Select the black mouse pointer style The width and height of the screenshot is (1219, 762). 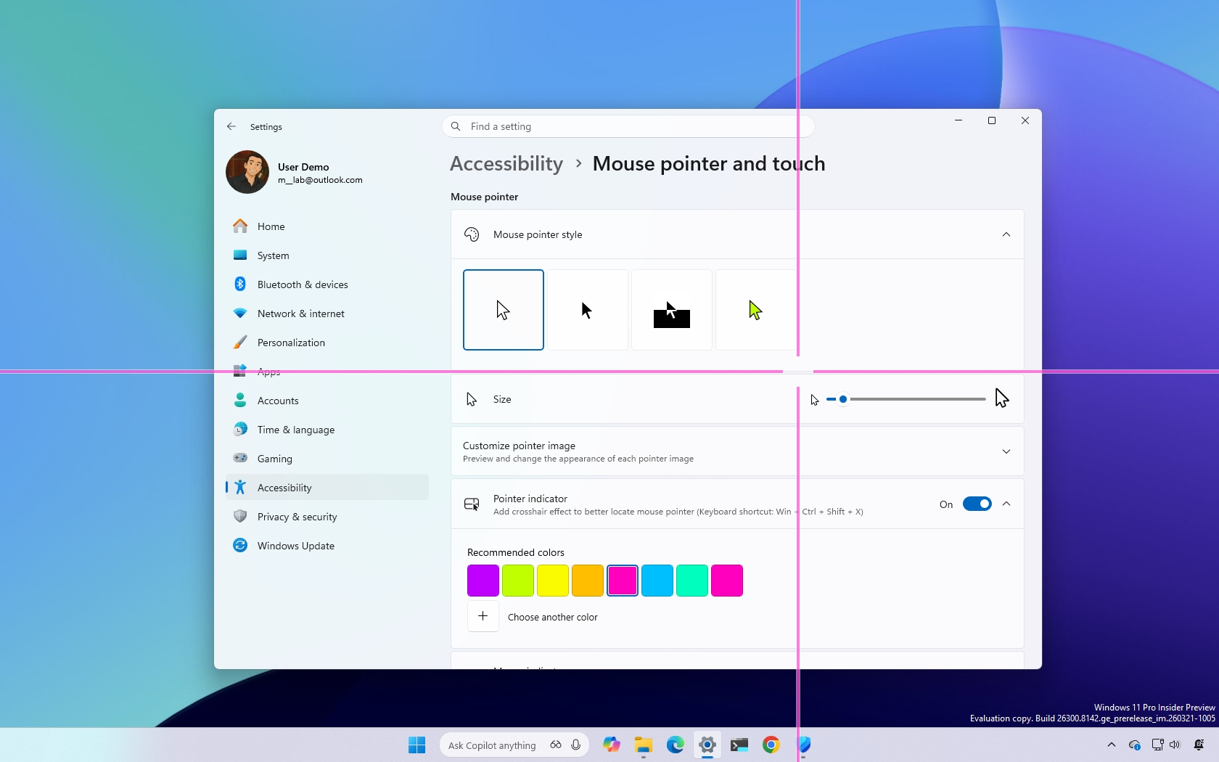coord(587,309)
